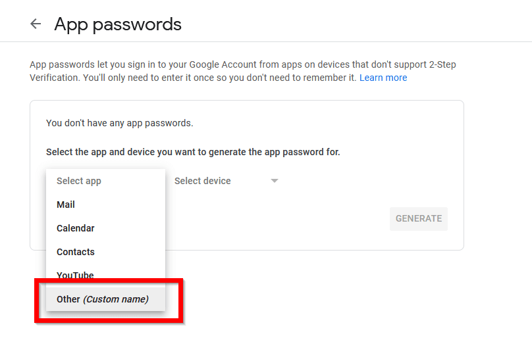Screen dimensions: 532x338
Task: Select Other (Custom name) option
Action: tap(105, 299)
